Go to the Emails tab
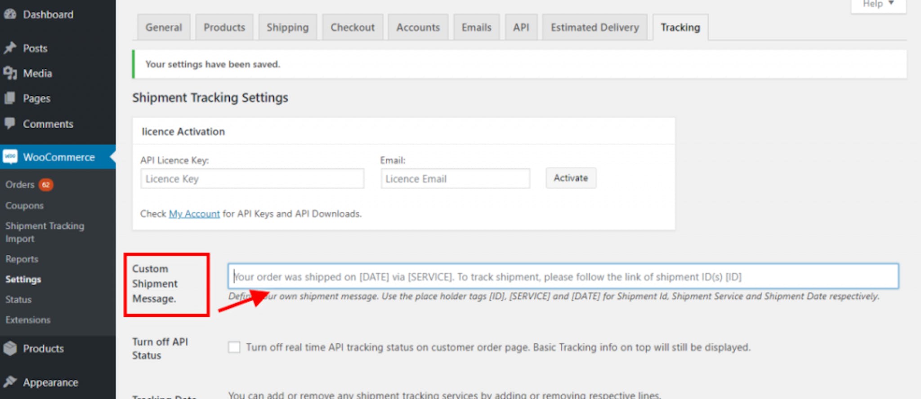Image resolution: width=921 pixels, height=399 pixels. (477, 27)
